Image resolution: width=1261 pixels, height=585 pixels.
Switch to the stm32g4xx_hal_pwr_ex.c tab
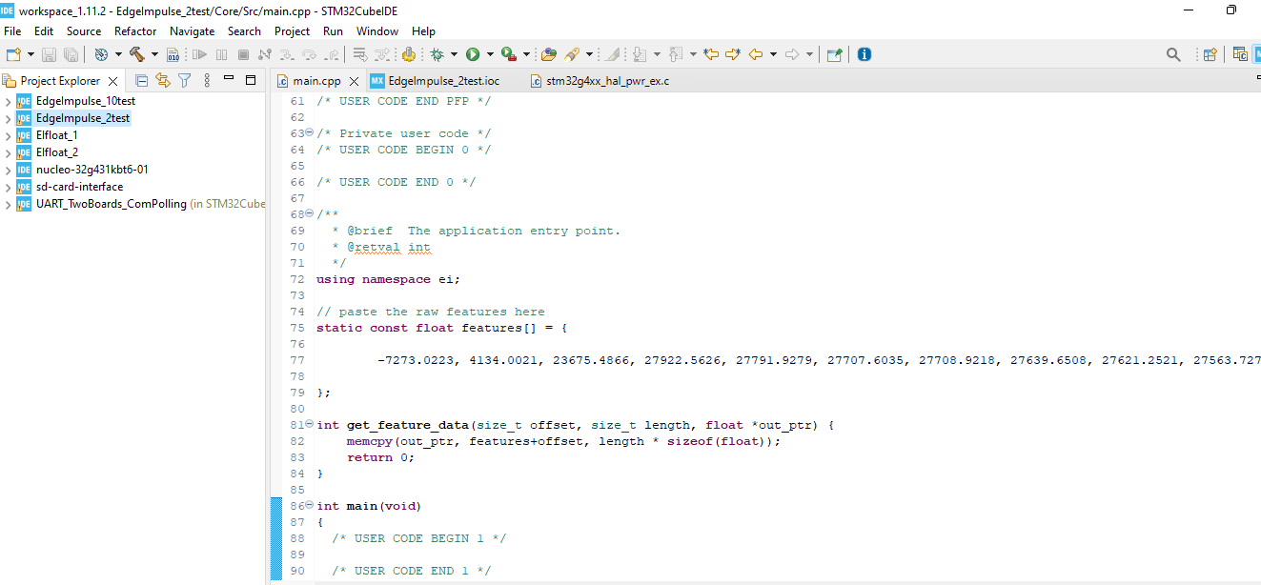[600, 81]
